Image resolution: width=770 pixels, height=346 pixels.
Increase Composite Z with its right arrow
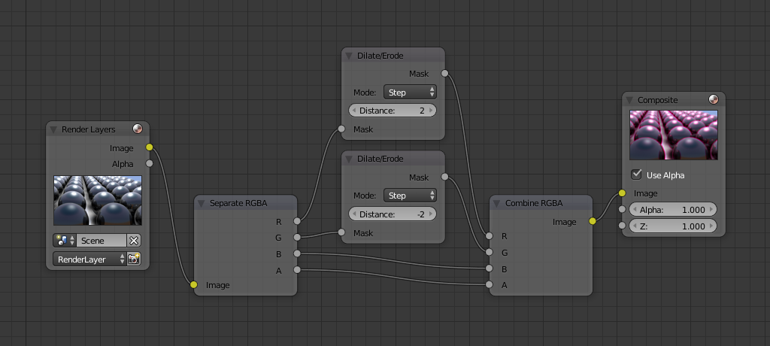711,226
